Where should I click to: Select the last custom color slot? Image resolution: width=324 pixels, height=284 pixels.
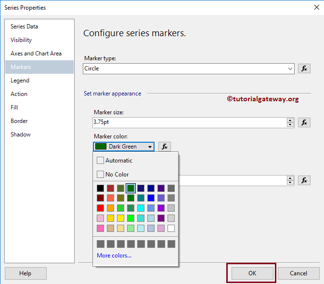pyautogui.click(x=171, y=244)
